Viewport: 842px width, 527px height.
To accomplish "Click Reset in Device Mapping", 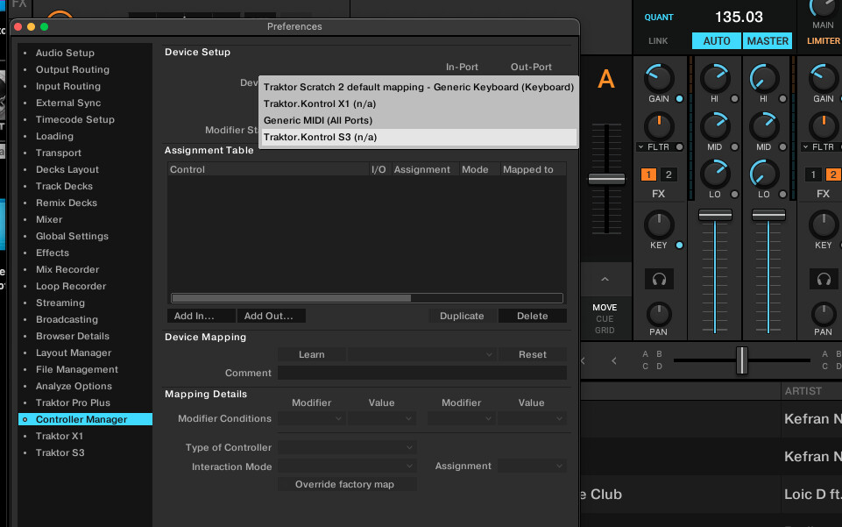I will point(532,354).
